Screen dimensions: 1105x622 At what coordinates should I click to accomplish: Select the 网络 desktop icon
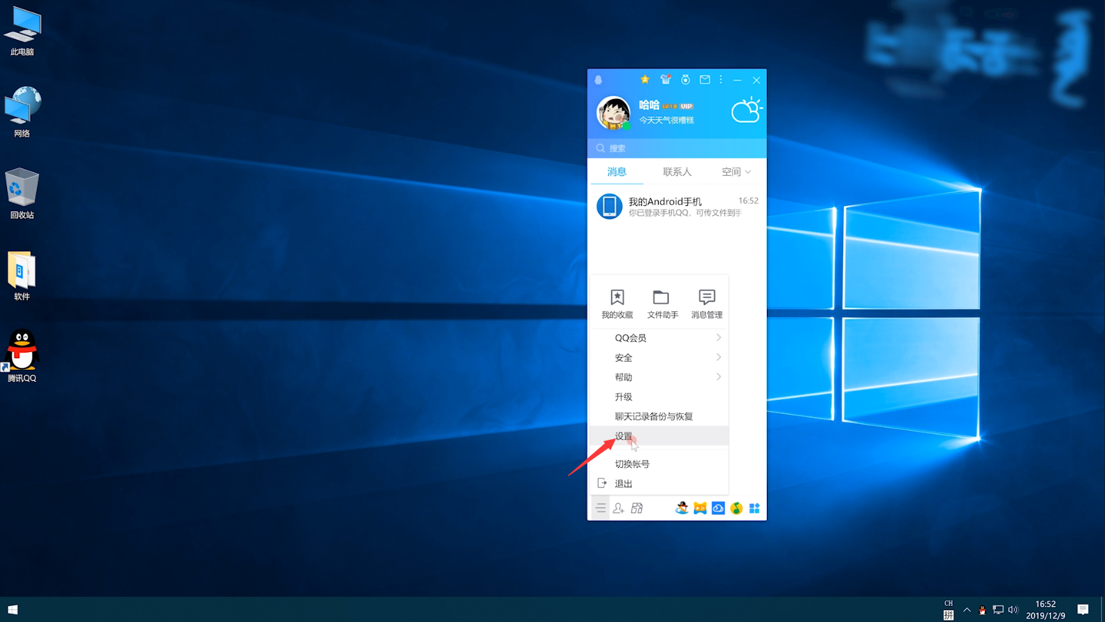[x=22, y=112]
